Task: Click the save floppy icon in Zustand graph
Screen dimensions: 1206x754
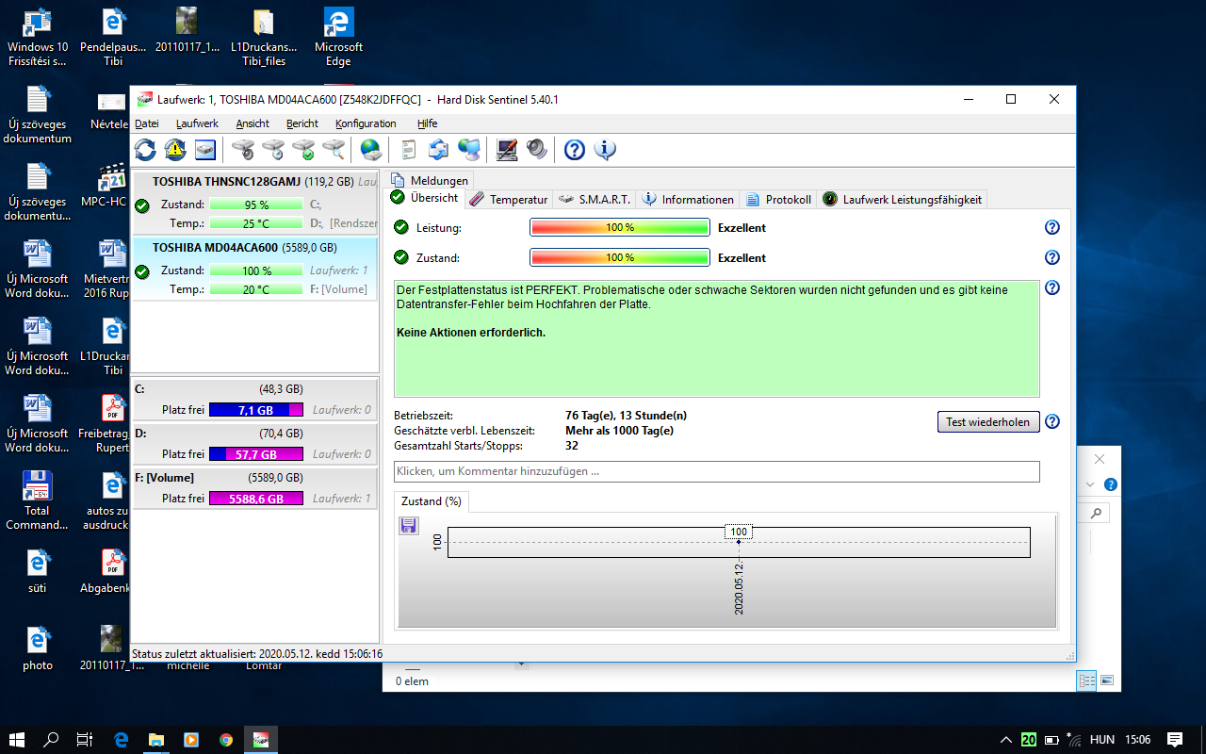Action: click(x=409, y=526)
